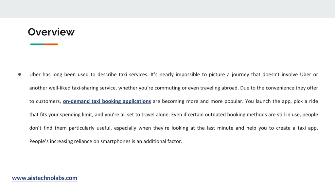Click the teal segment of the heading underline

[37, 44]
